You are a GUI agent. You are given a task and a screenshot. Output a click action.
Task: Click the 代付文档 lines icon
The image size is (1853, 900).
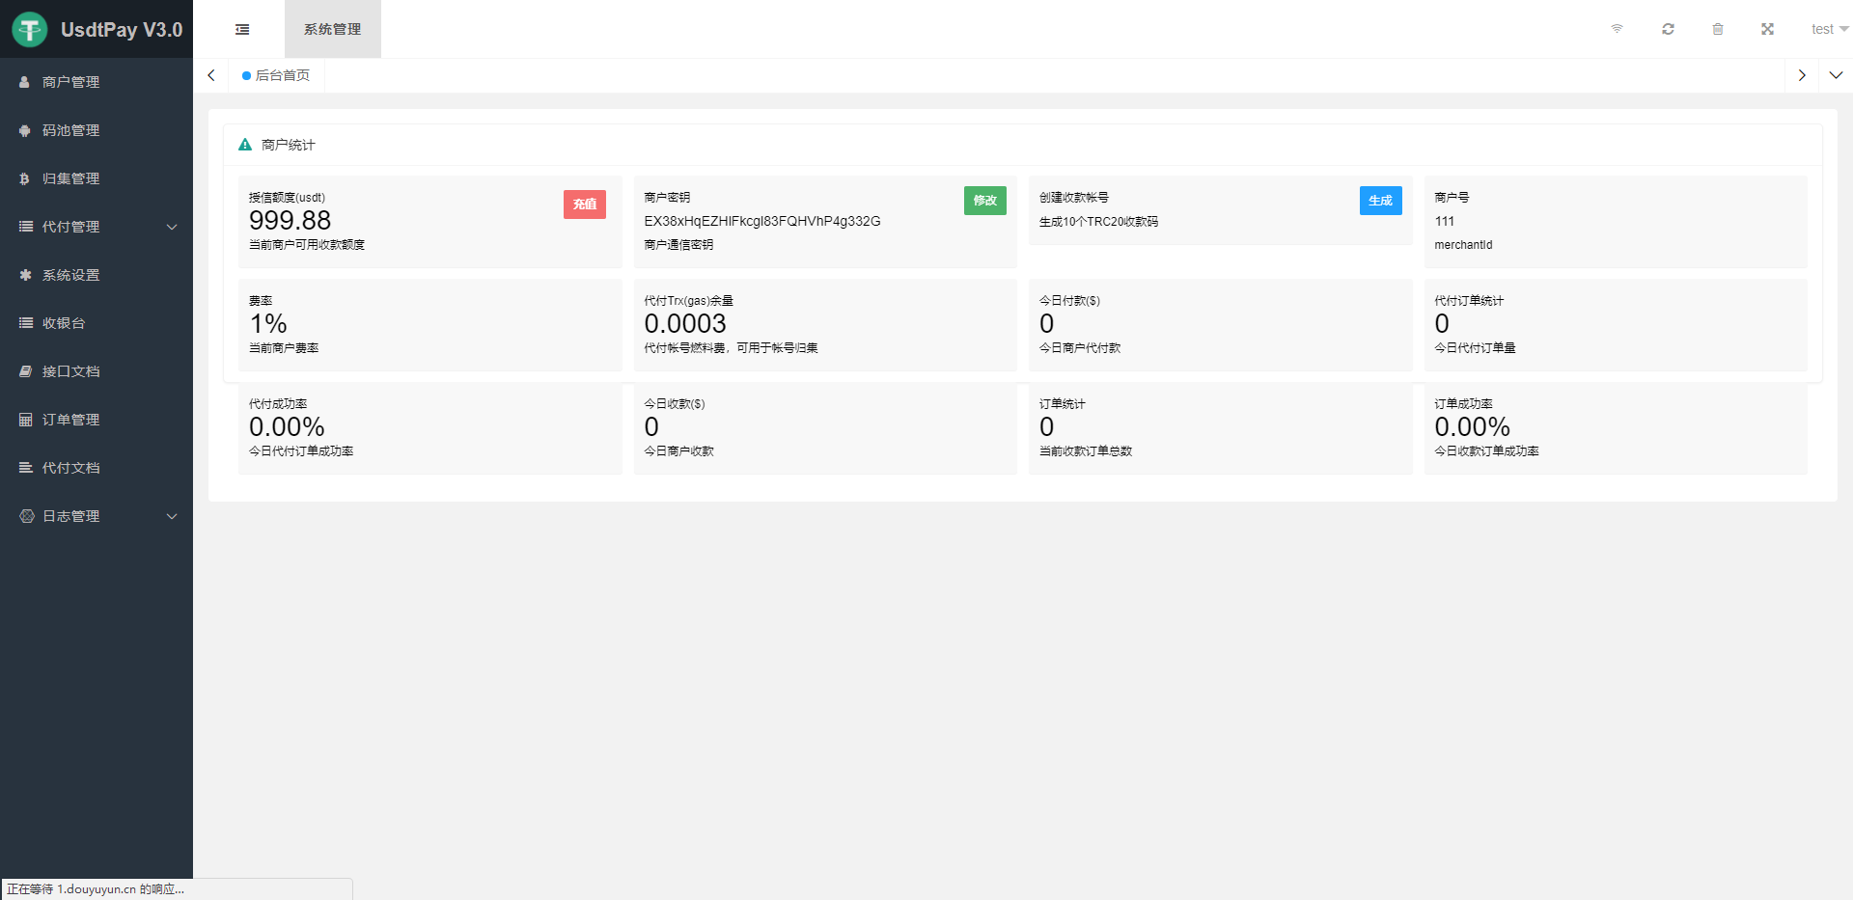26,468
